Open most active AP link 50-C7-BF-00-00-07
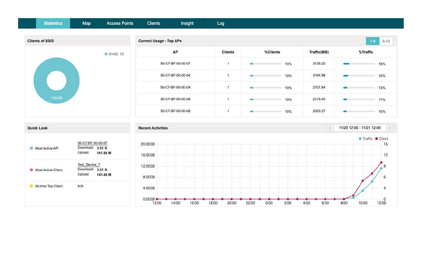The width and height of the screenshot is (421, 259). tap(92, 143)
